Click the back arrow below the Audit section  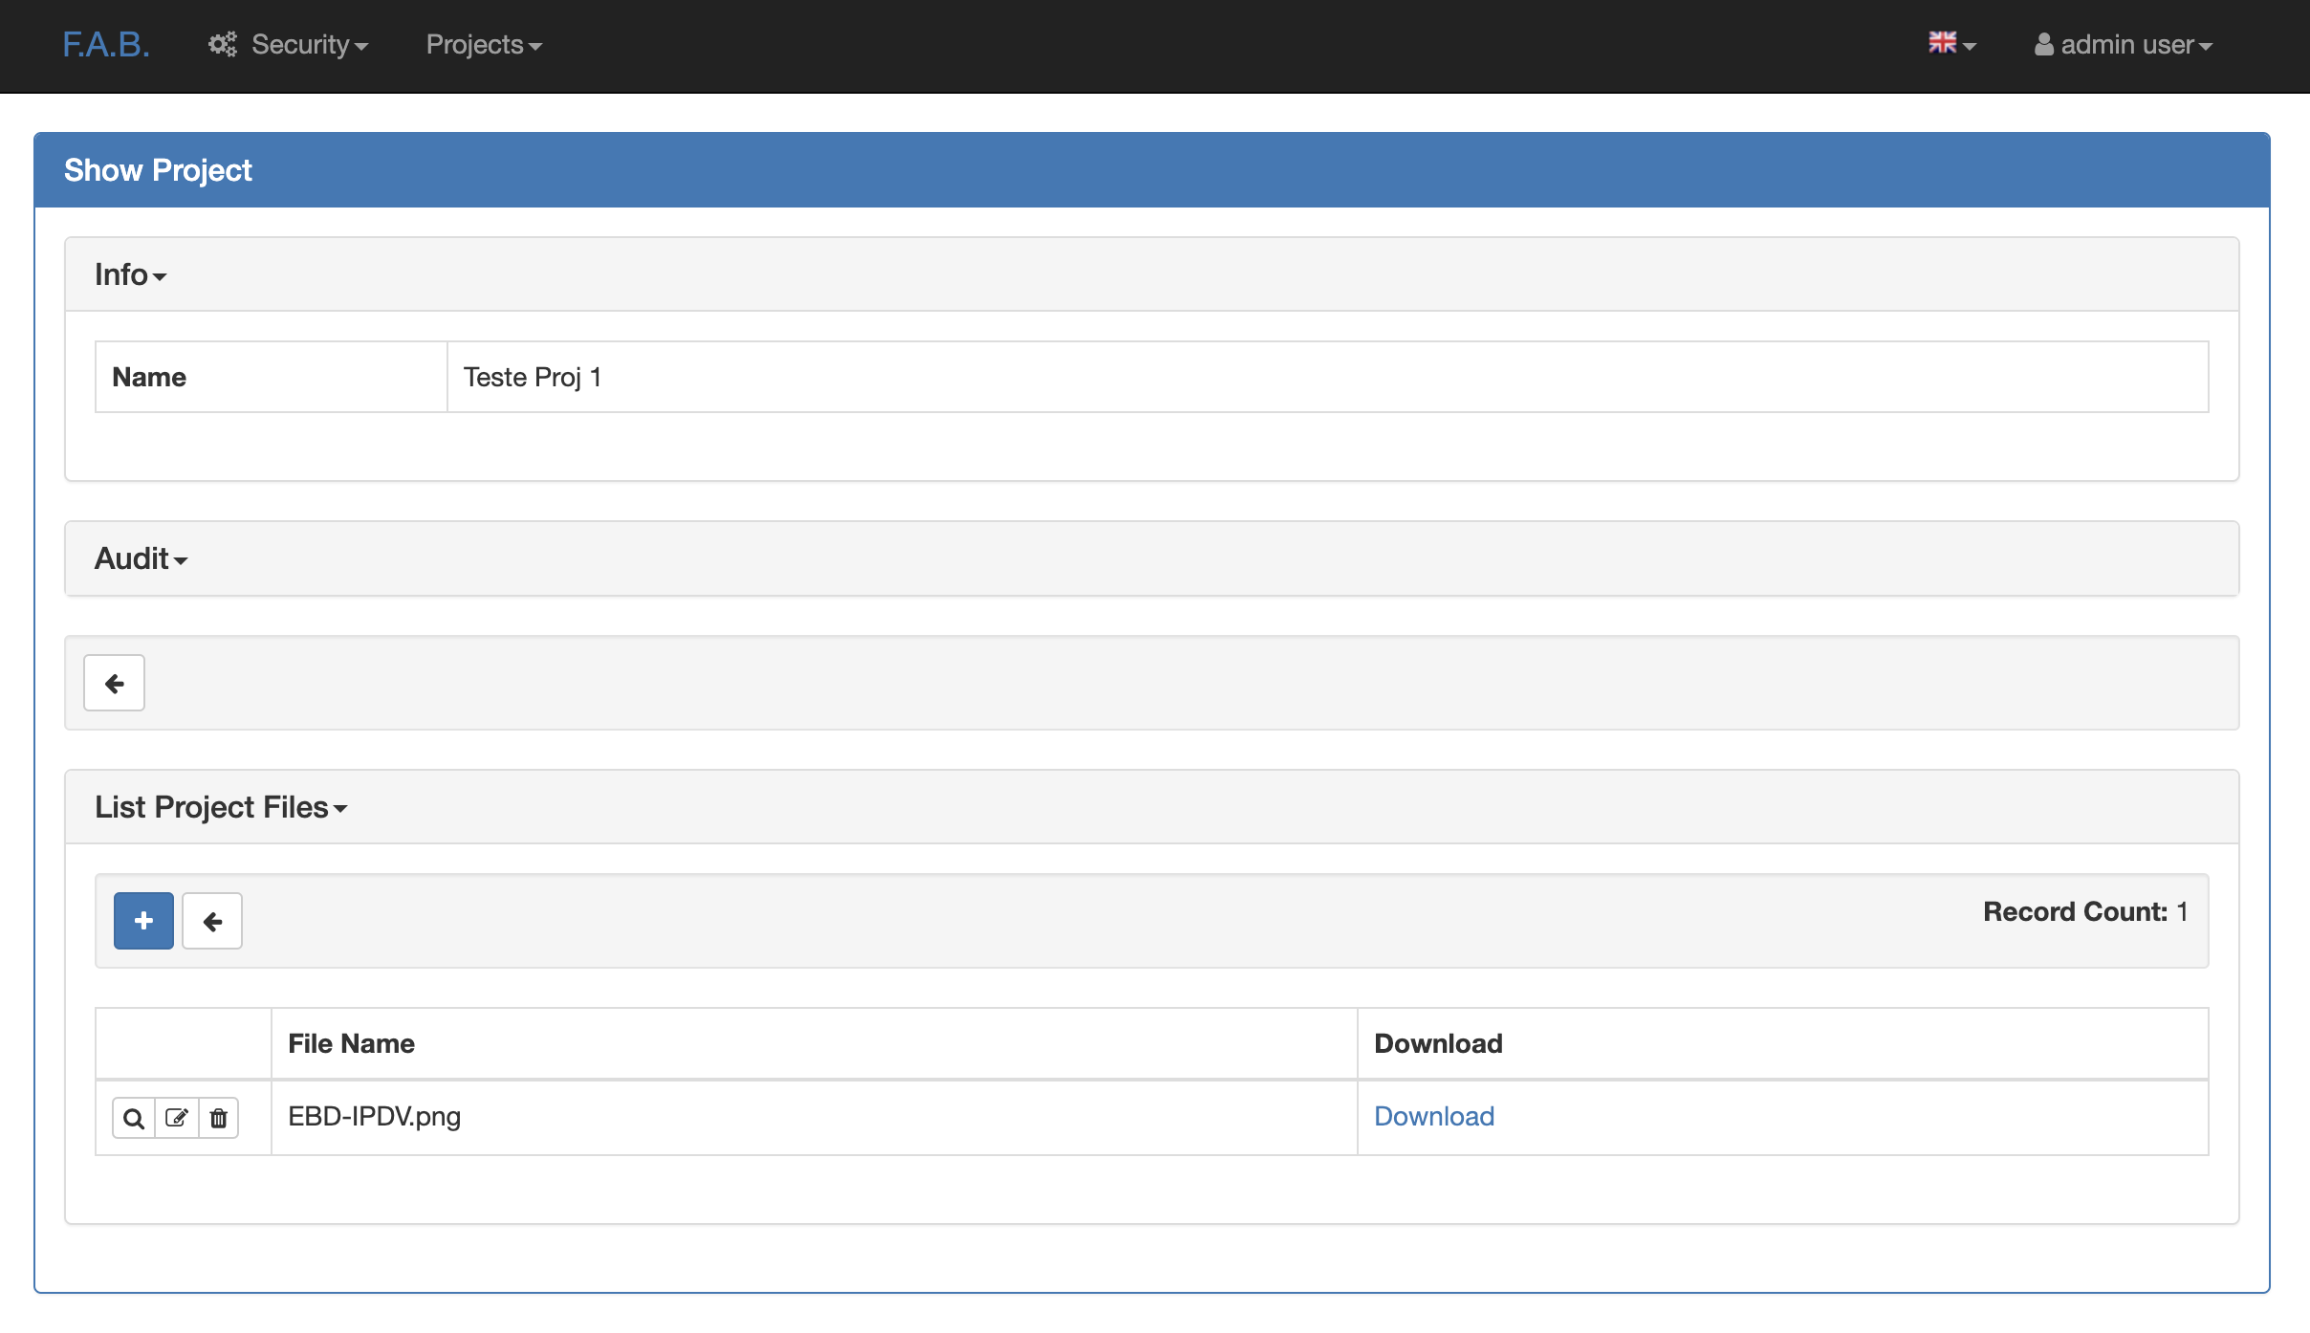(x=114, y=682)
